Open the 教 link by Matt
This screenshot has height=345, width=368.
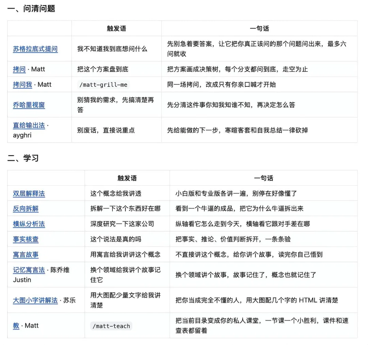[16, 326]
